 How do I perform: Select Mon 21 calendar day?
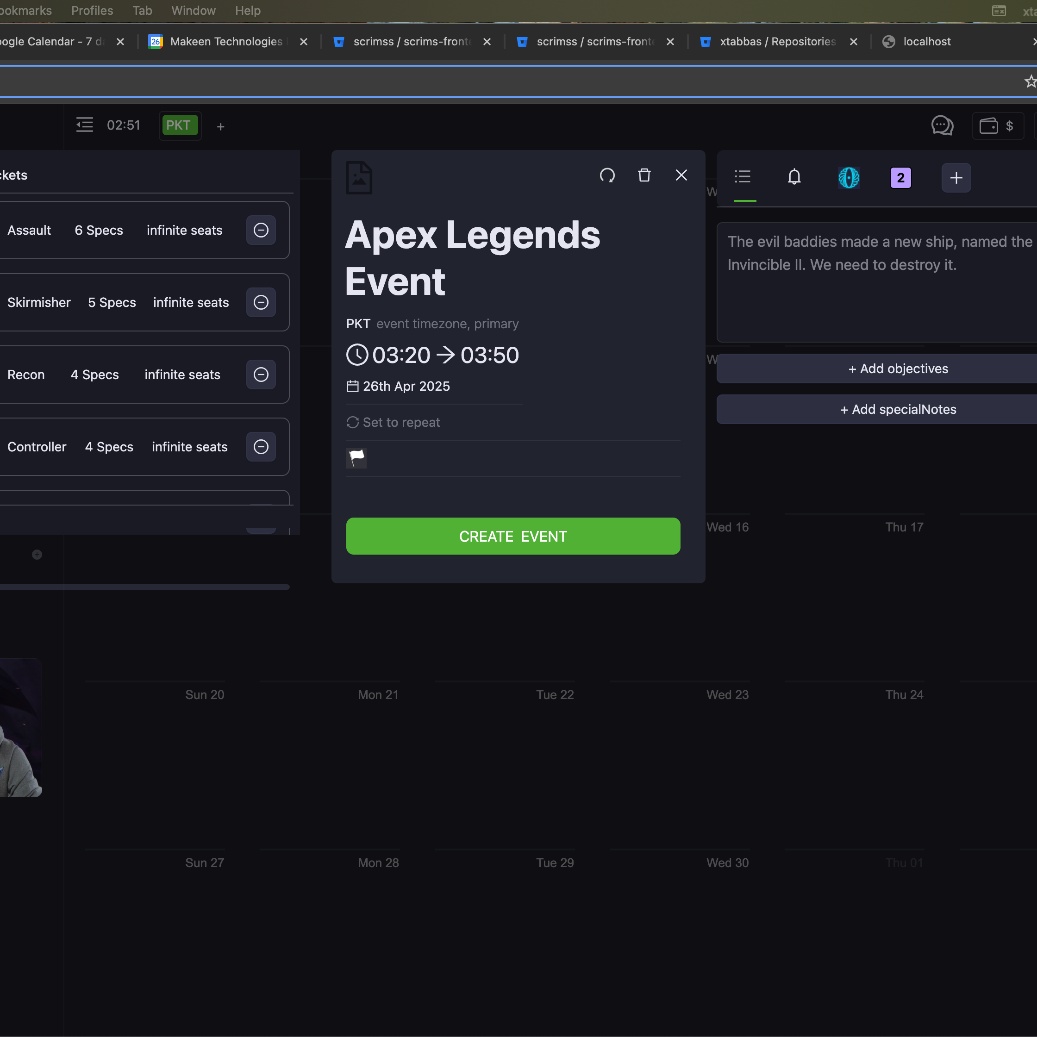(378, 694)
